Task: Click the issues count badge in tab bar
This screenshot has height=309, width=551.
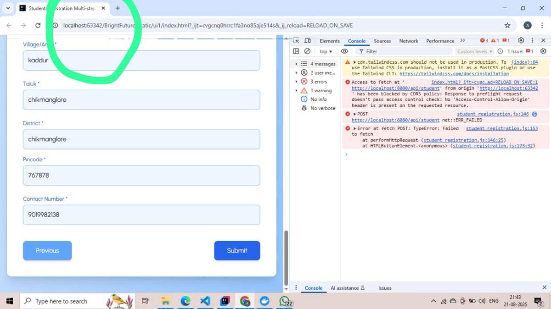Action: pyautogui.click(x=506, y=41)
